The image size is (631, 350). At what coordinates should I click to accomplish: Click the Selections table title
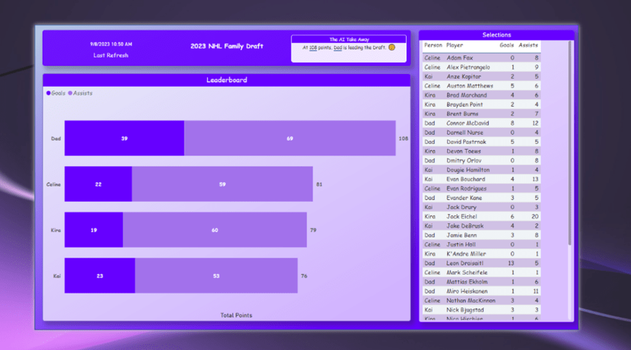(497, 35)
